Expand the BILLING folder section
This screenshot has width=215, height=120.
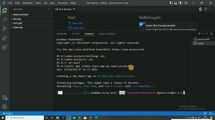[31, 19]
